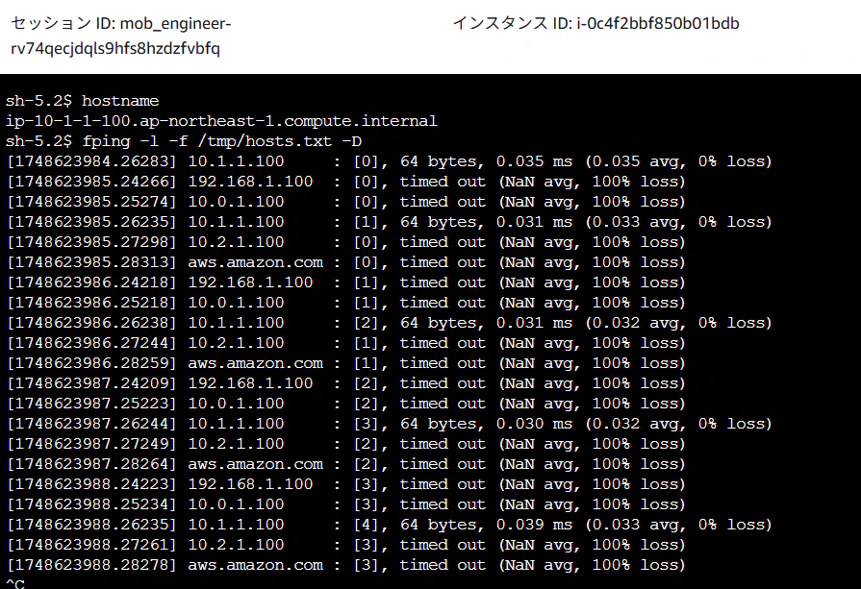Click timestamp [1748623987.28264] for aws.amazon.com
The height and width of the screenshot is (589, 861).
(x=91, y=464)
